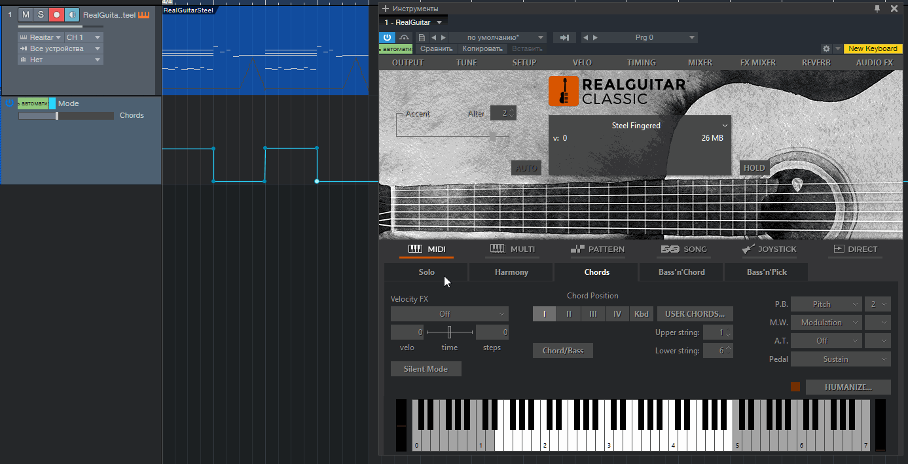The image size is (908, 464).
Task: Open the Нет dropdown on track 1
Action: (60, 60)
